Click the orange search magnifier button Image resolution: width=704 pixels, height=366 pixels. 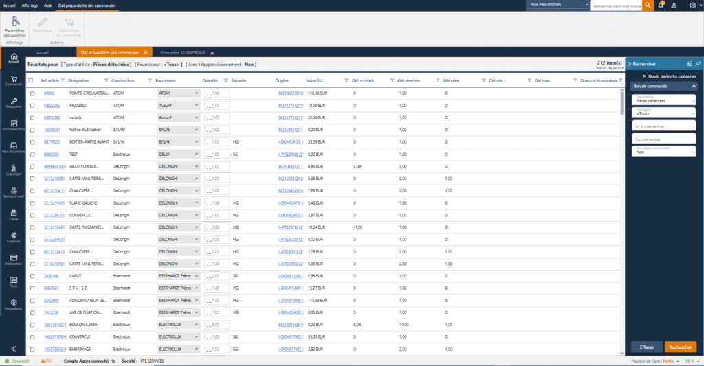648,5
